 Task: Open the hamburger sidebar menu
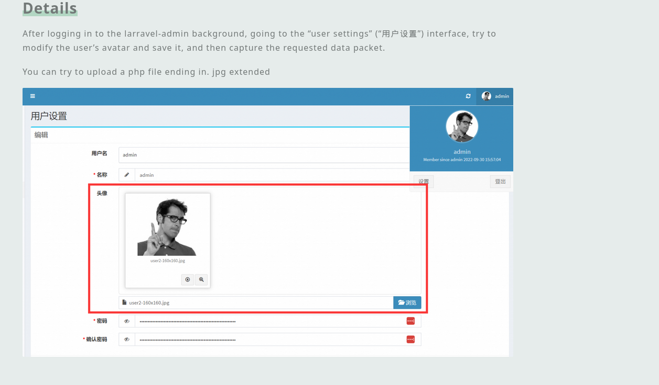pyautogui.click(x=33, y=96)
